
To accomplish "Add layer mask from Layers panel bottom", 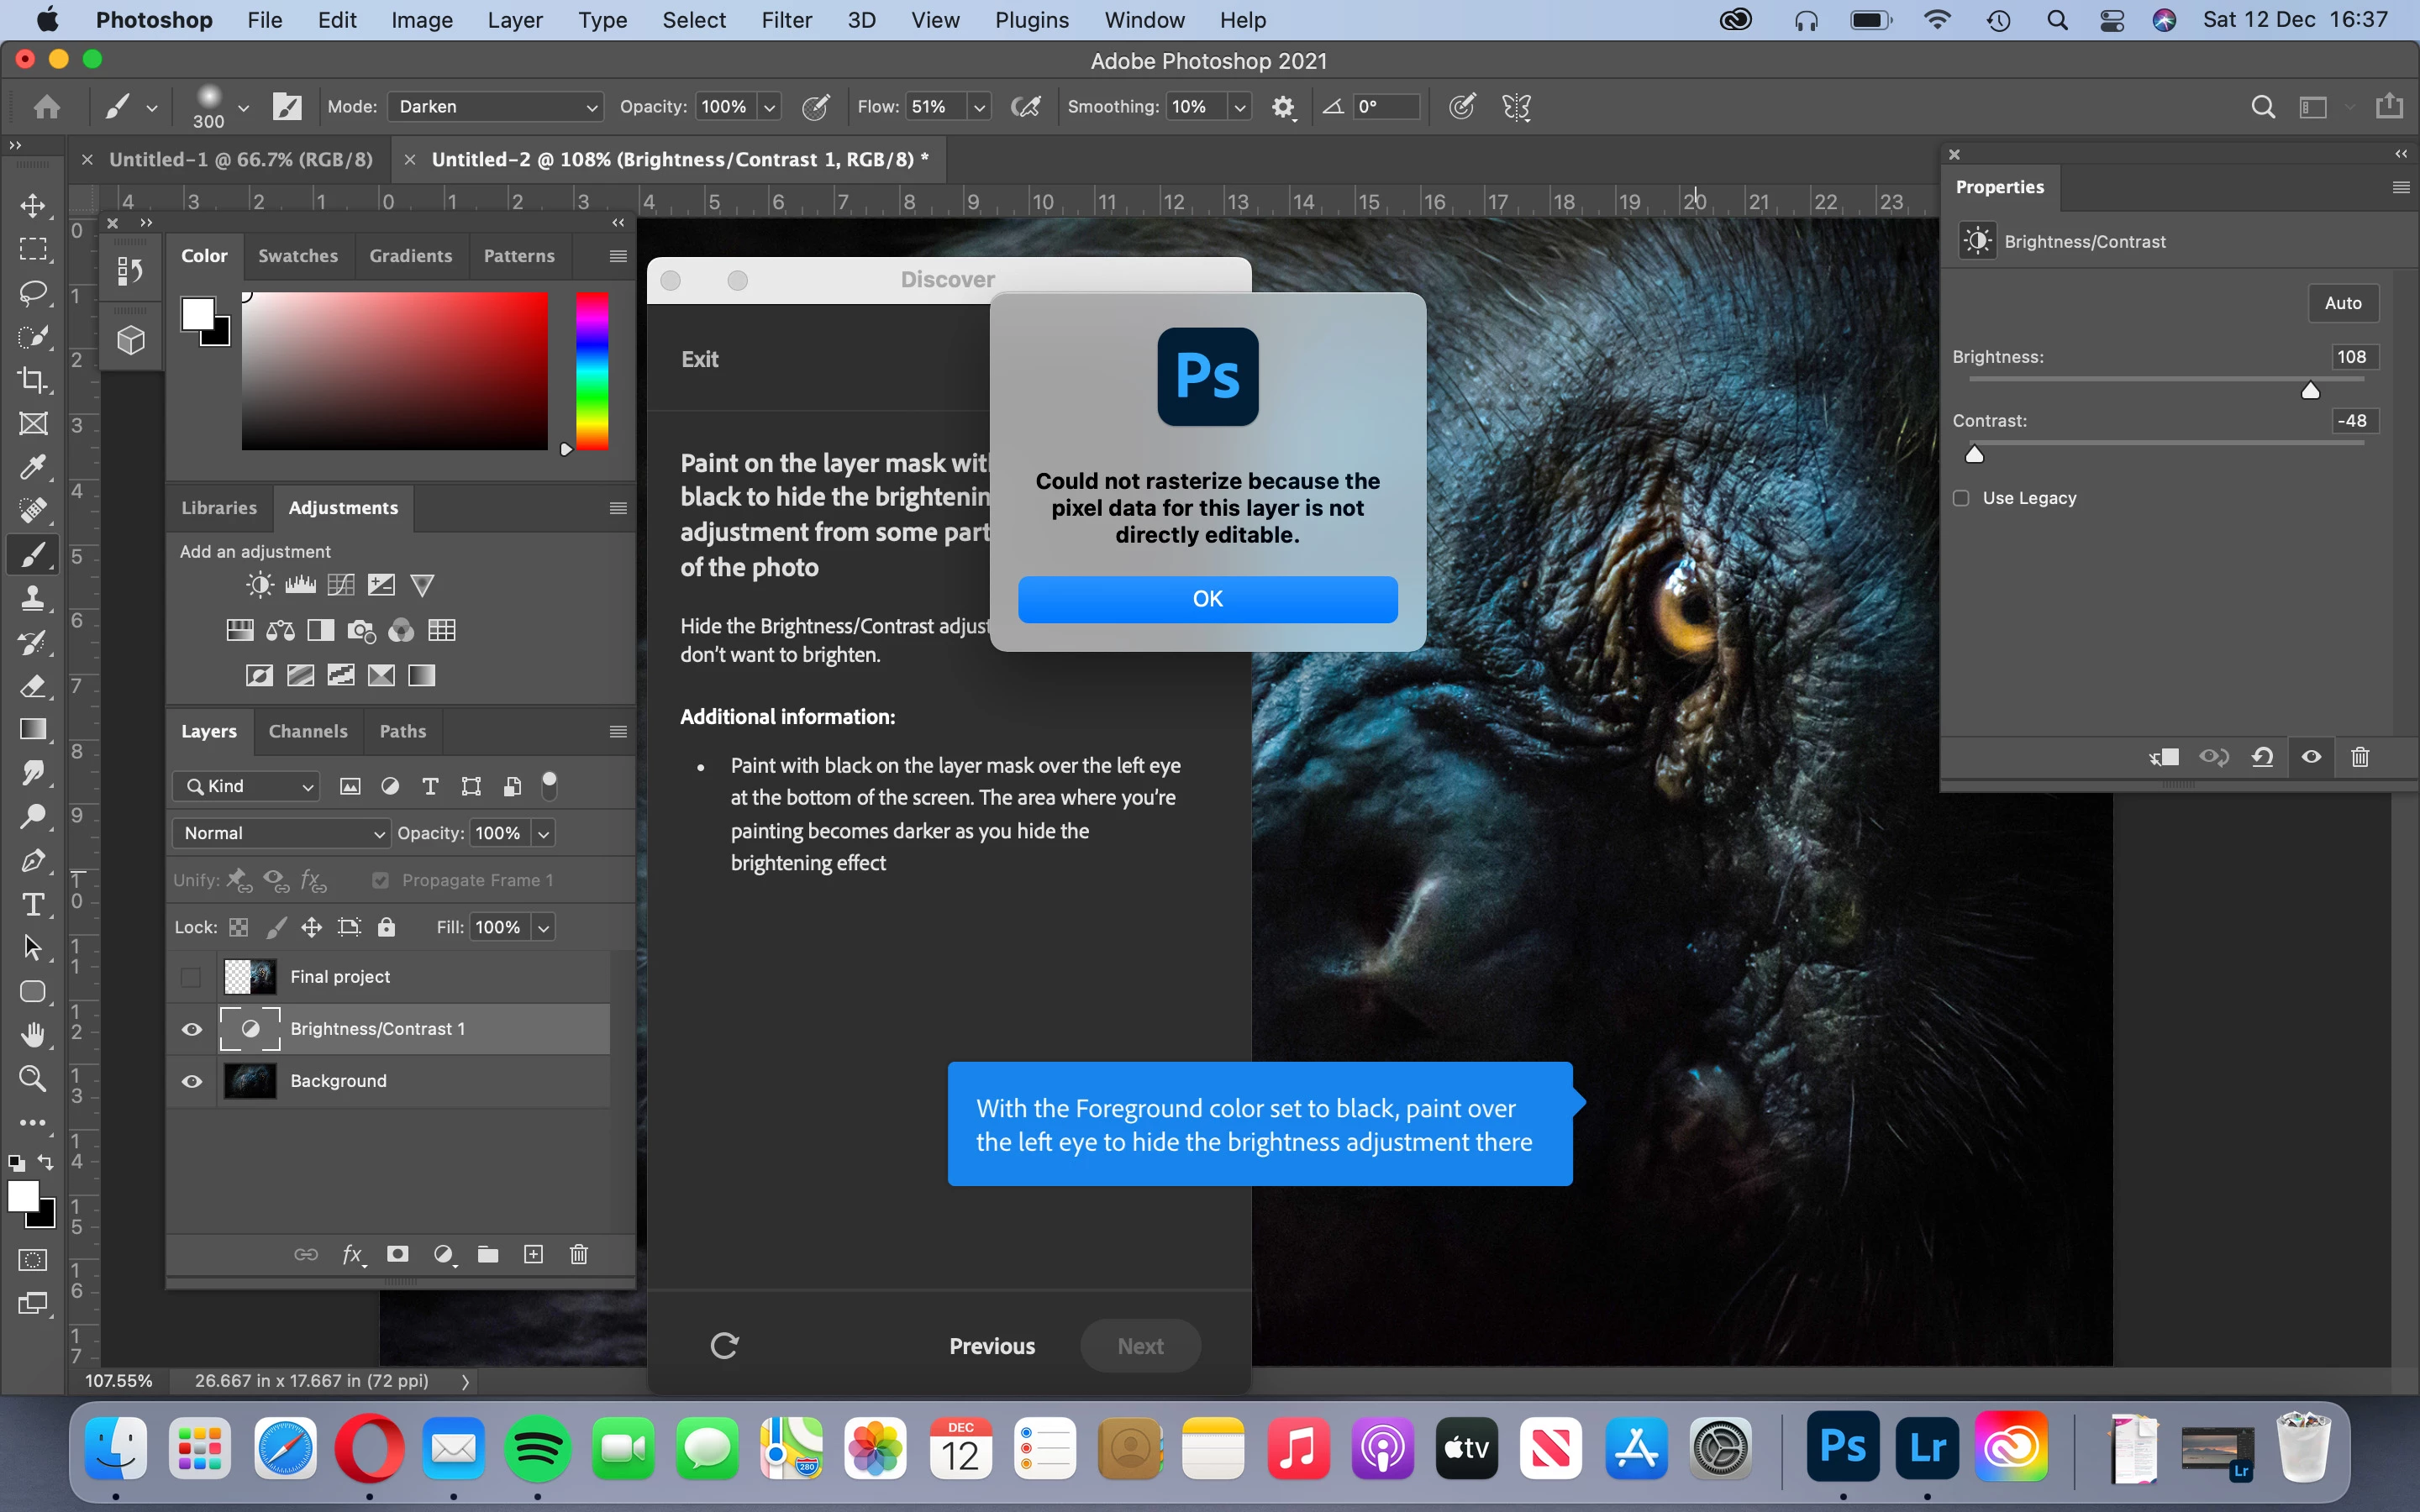I will click(398, 1254).
